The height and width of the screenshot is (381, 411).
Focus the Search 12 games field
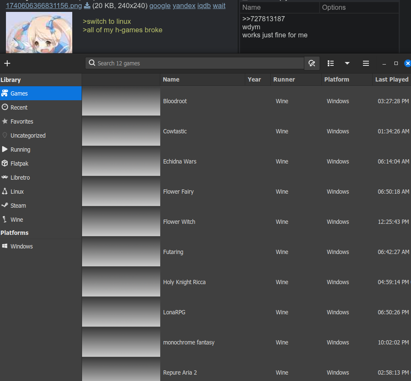point(195,63)
